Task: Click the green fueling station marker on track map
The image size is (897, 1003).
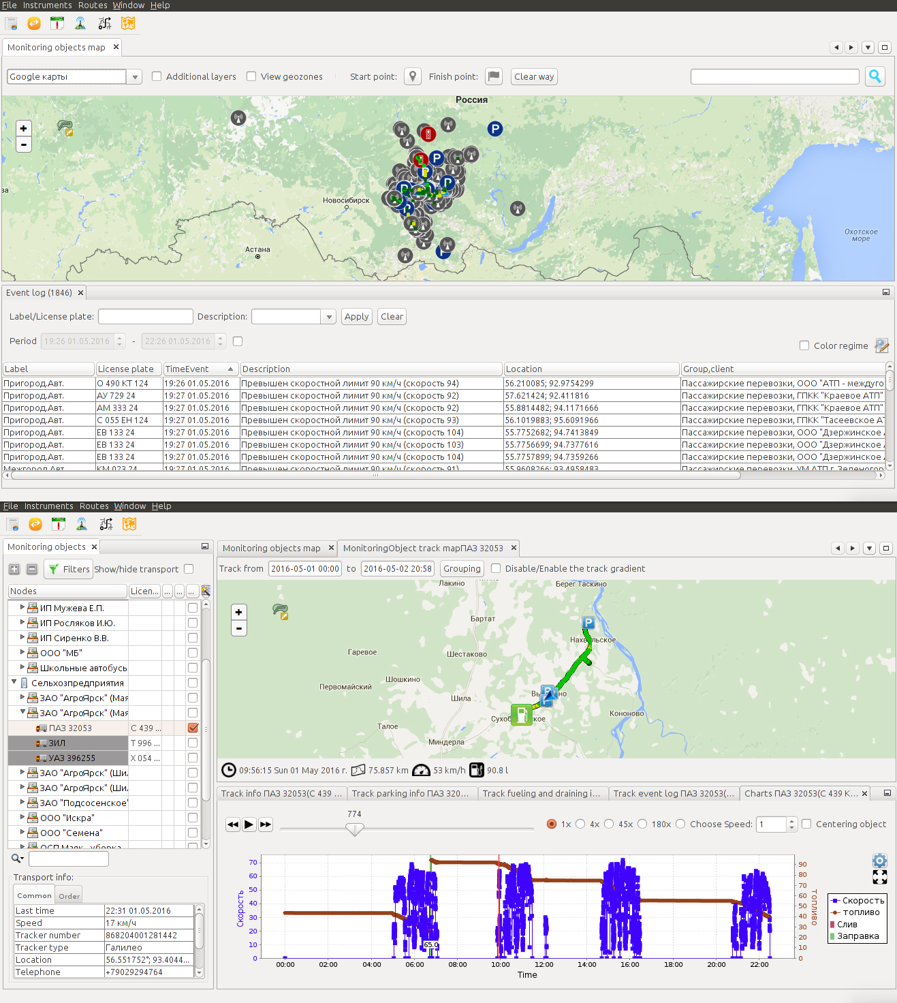Action: (521, 715)
